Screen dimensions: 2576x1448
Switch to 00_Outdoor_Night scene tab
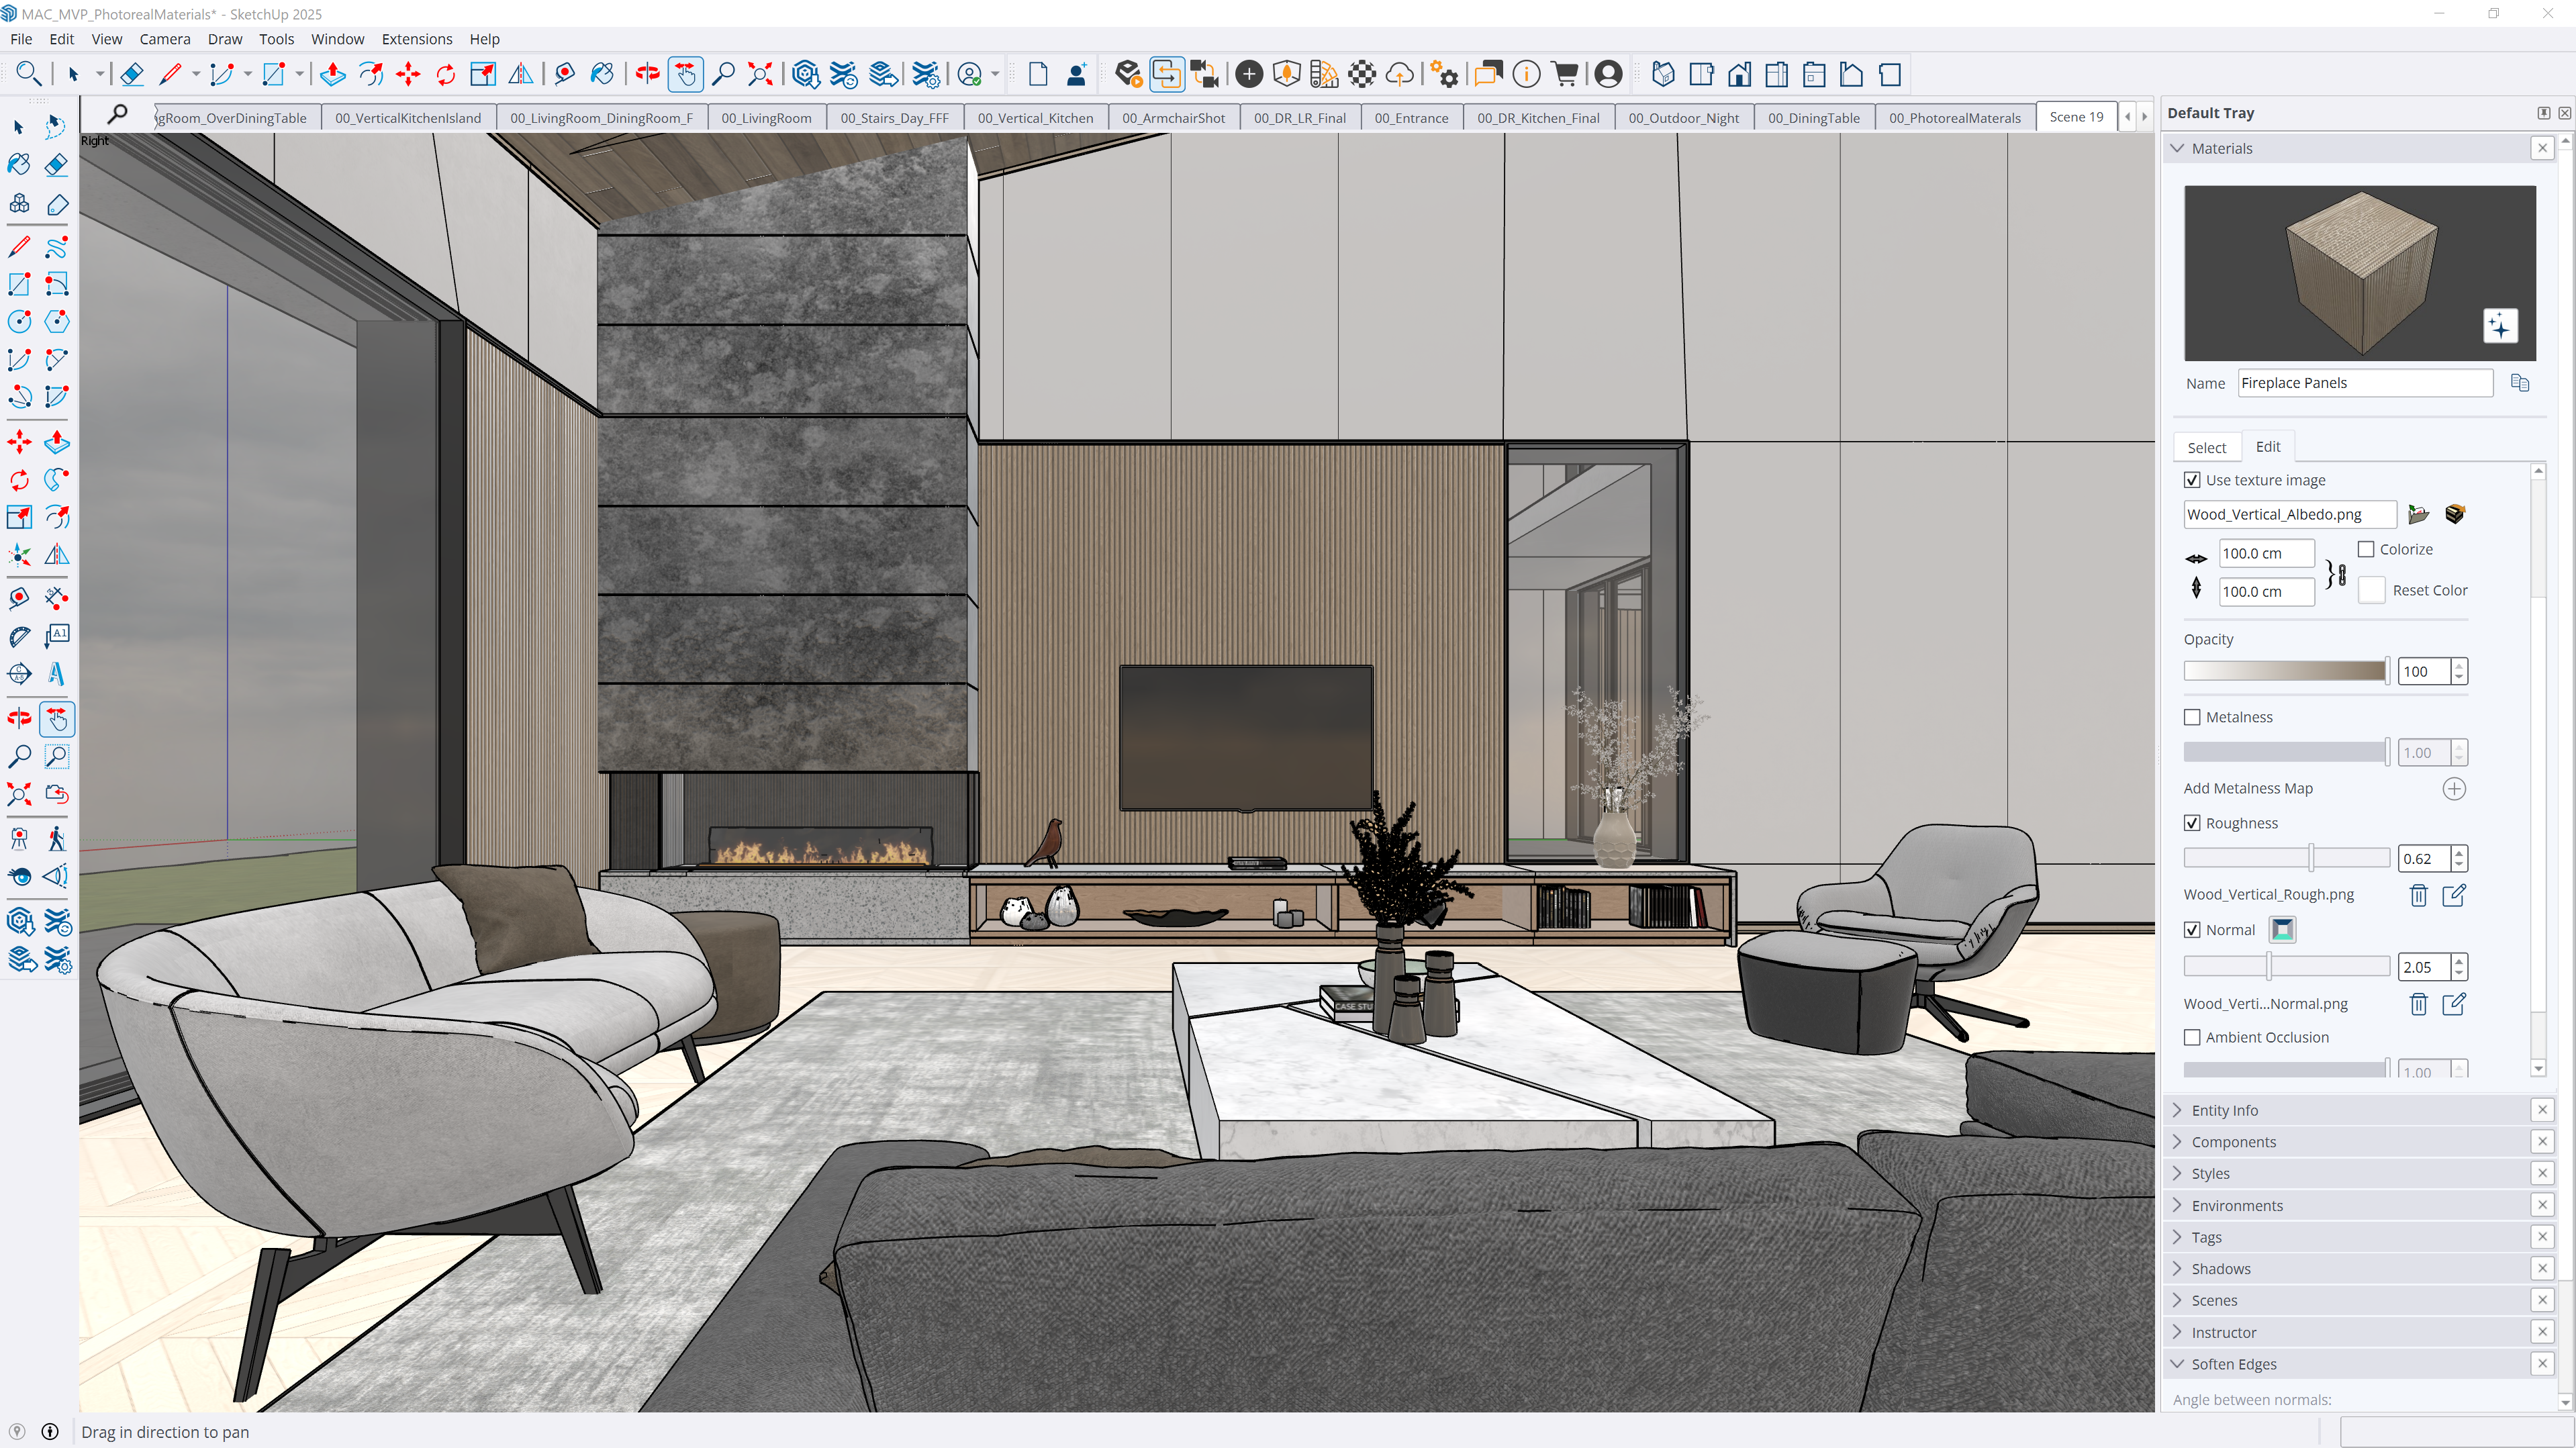pyautogui.click(x=1683, y=118)
